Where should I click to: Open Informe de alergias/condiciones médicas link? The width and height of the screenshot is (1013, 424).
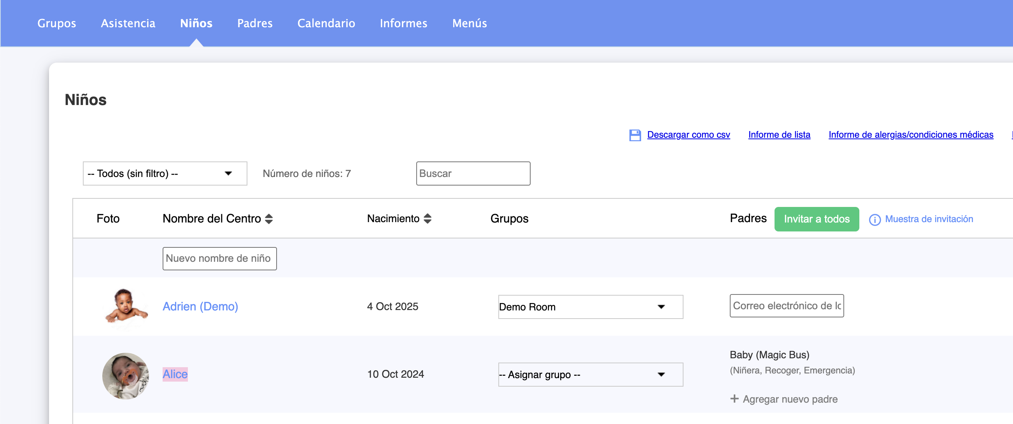[x=910, y=135]
